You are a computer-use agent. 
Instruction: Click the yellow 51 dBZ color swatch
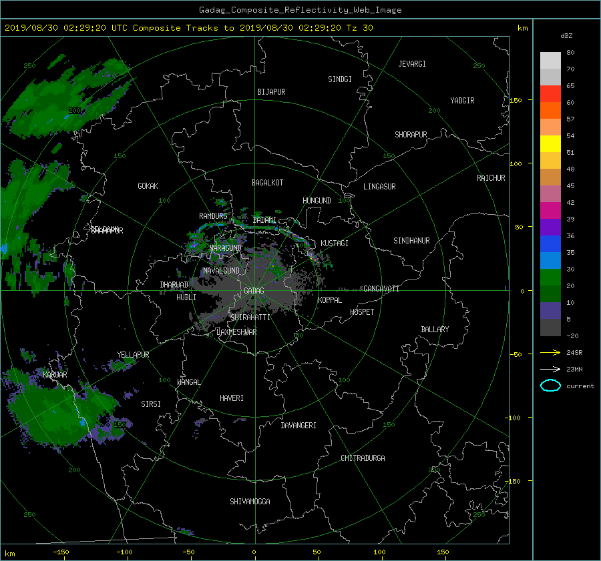(550, 144)
